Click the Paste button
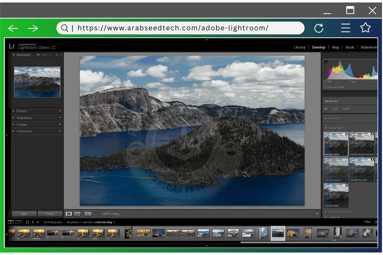The image size is (383, 255). click(x=50, y=214)
